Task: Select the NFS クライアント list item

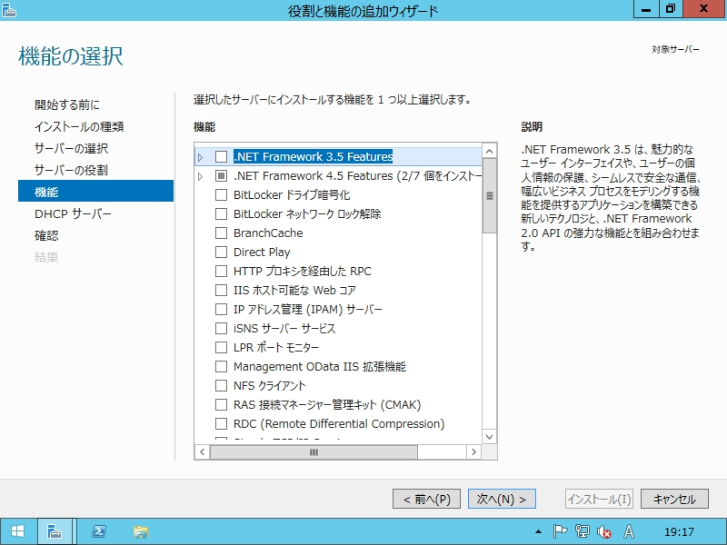Action: point(269,386)
